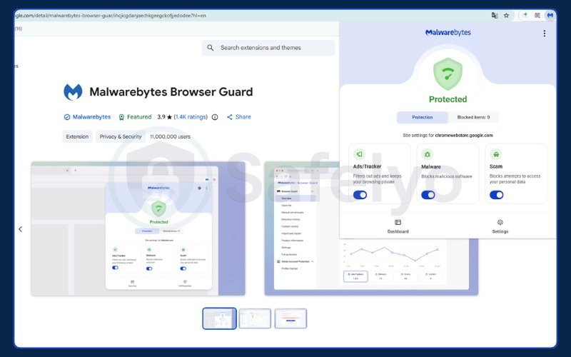Open the three-dot menu in Malwarebytes popup
The height and width of the screenshot is (357, 571).
pos(544,33)
